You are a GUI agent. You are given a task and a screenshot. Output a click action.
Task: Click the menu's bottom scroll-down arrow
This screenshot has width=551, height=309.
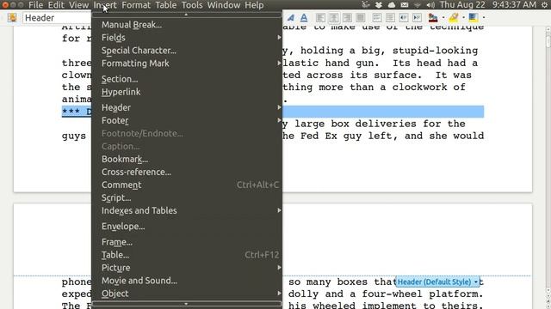click(187, 304)
